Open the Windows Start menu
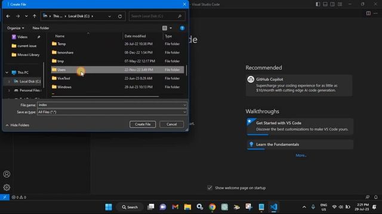The width and height of the screenshot is (382, 214). coord(109,207)
